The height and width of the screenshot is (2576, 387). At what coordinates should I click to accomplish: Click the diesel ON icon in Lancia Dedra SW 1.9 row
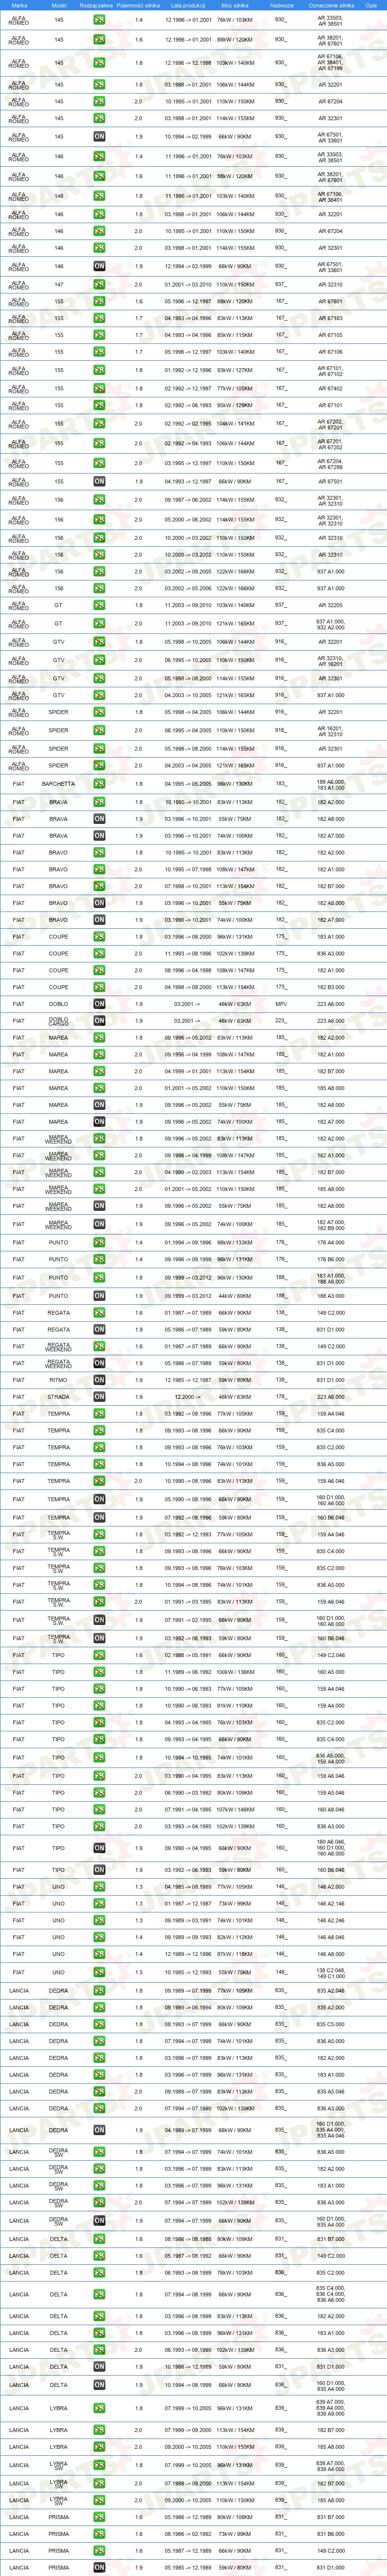99,2221
